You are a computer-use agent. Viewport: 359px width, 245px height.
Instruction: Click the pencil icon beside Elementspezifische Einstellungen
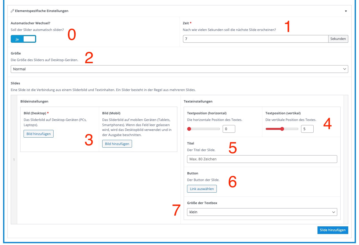coord(12,11)
